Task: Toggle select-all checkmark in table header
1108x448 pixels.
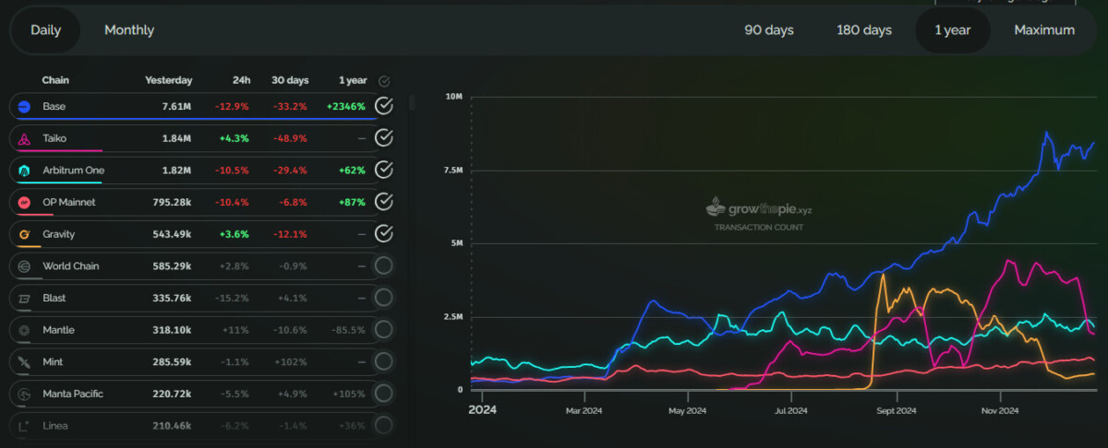Action: tap(384, 81)
